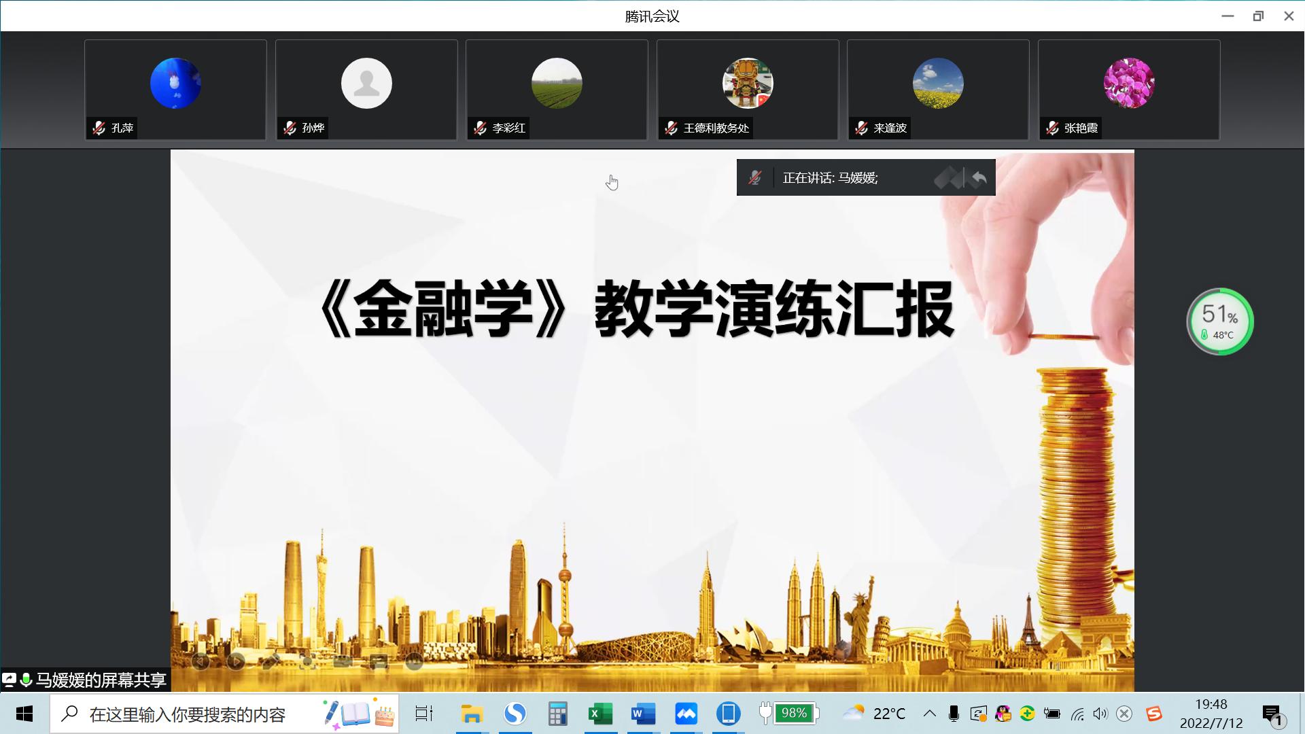Select participant tile 孔萍

click(175, 90)
